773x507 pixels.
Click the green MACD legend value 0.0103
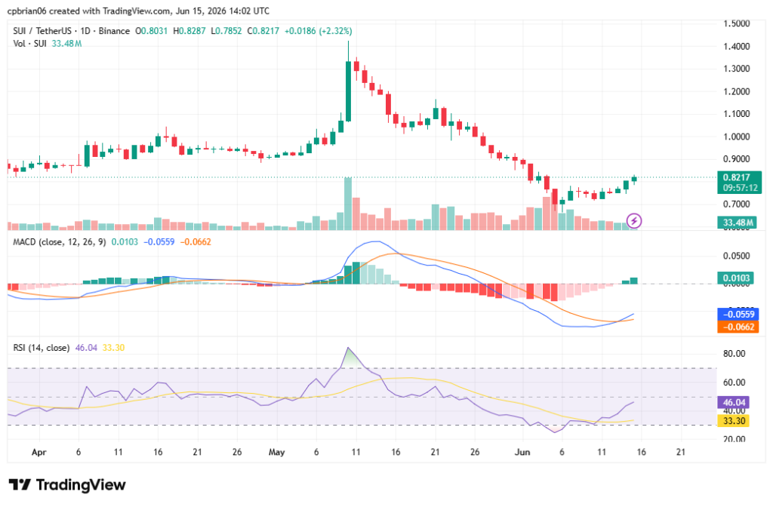125,242
